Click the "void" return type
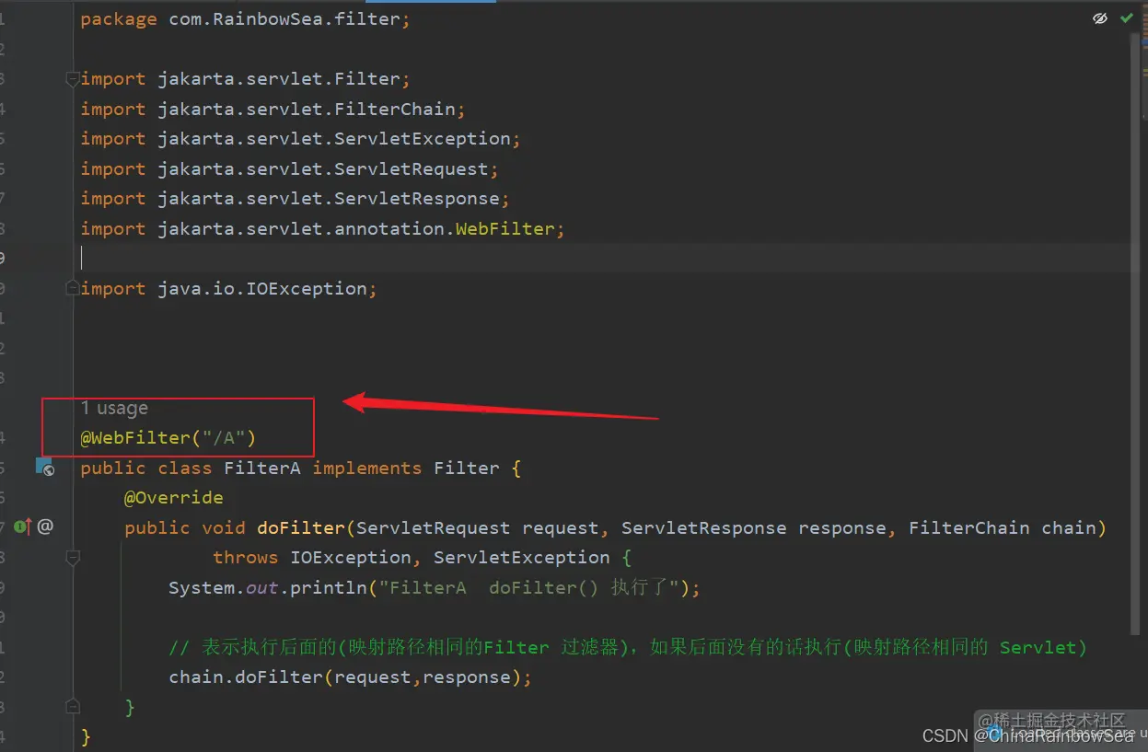Screen dimensions: 1148x752 coord(224,527)
